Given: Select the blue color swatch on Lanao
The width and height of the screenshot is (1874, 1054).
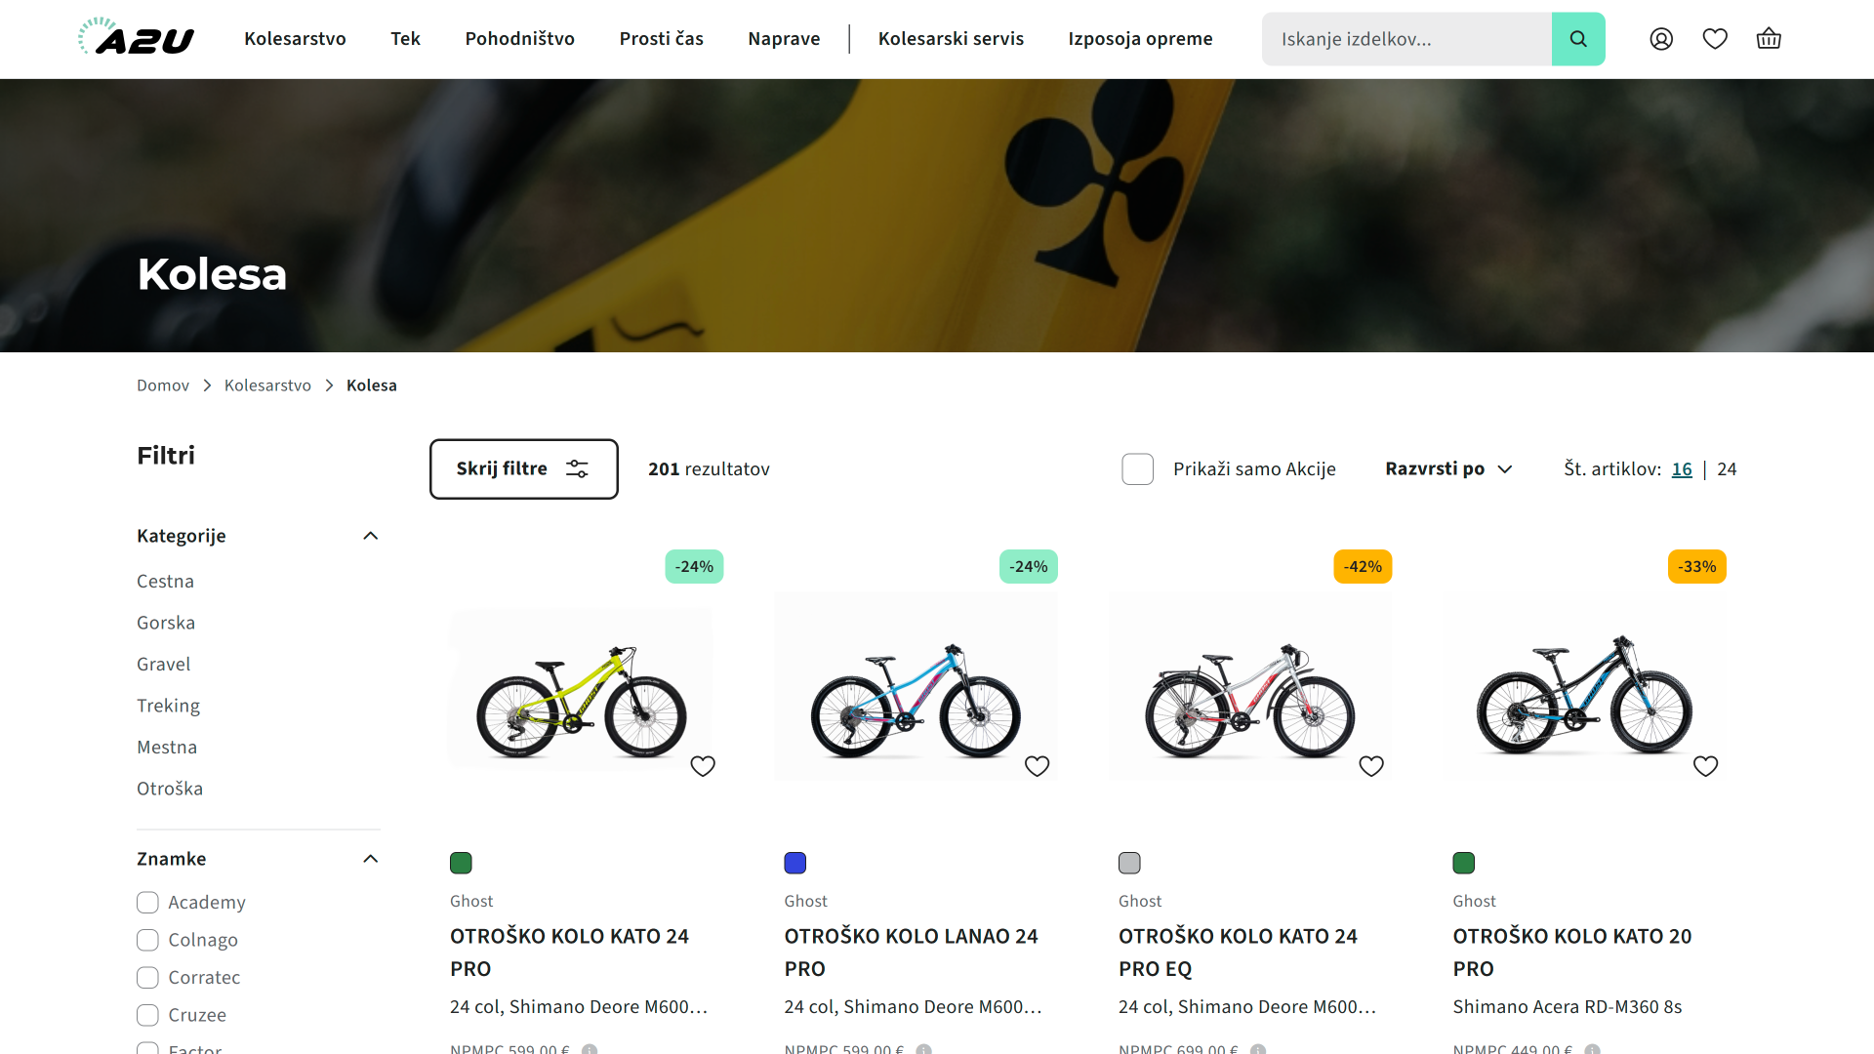Looking at the screenshot, I should click(x=794, y=863).
